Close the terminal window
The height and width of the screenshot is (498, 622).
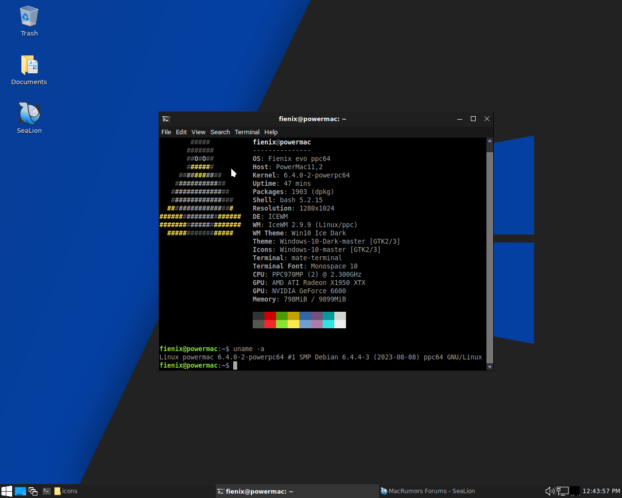(x=487, y=119)
